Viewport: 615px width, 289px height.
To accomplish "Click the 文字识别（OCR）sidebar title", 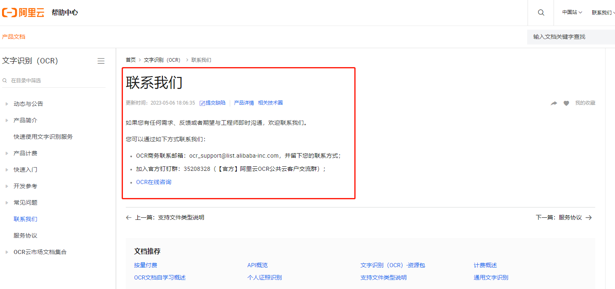I will tap(30, 61).
